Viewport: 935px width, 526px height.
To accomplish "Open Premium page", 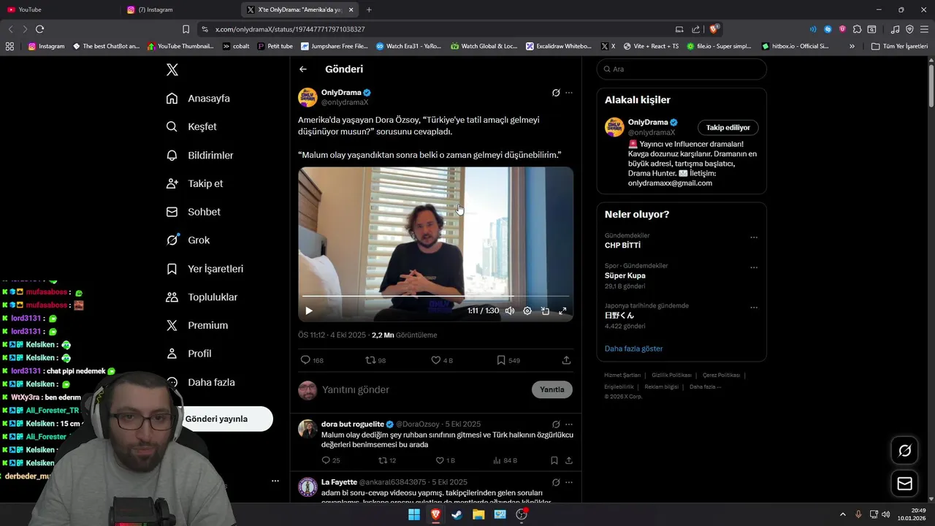I will [197, 326].
